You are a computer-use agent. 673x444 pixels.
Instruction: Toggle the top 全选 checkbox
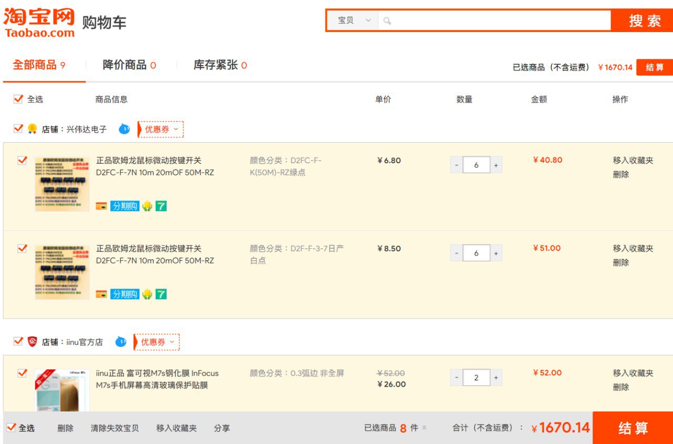tap(18, 99)
